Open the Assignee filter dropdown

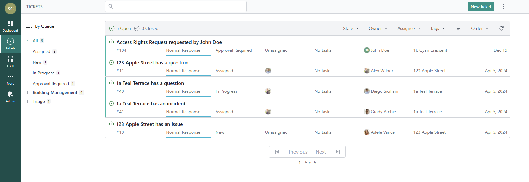coord(409,28)
